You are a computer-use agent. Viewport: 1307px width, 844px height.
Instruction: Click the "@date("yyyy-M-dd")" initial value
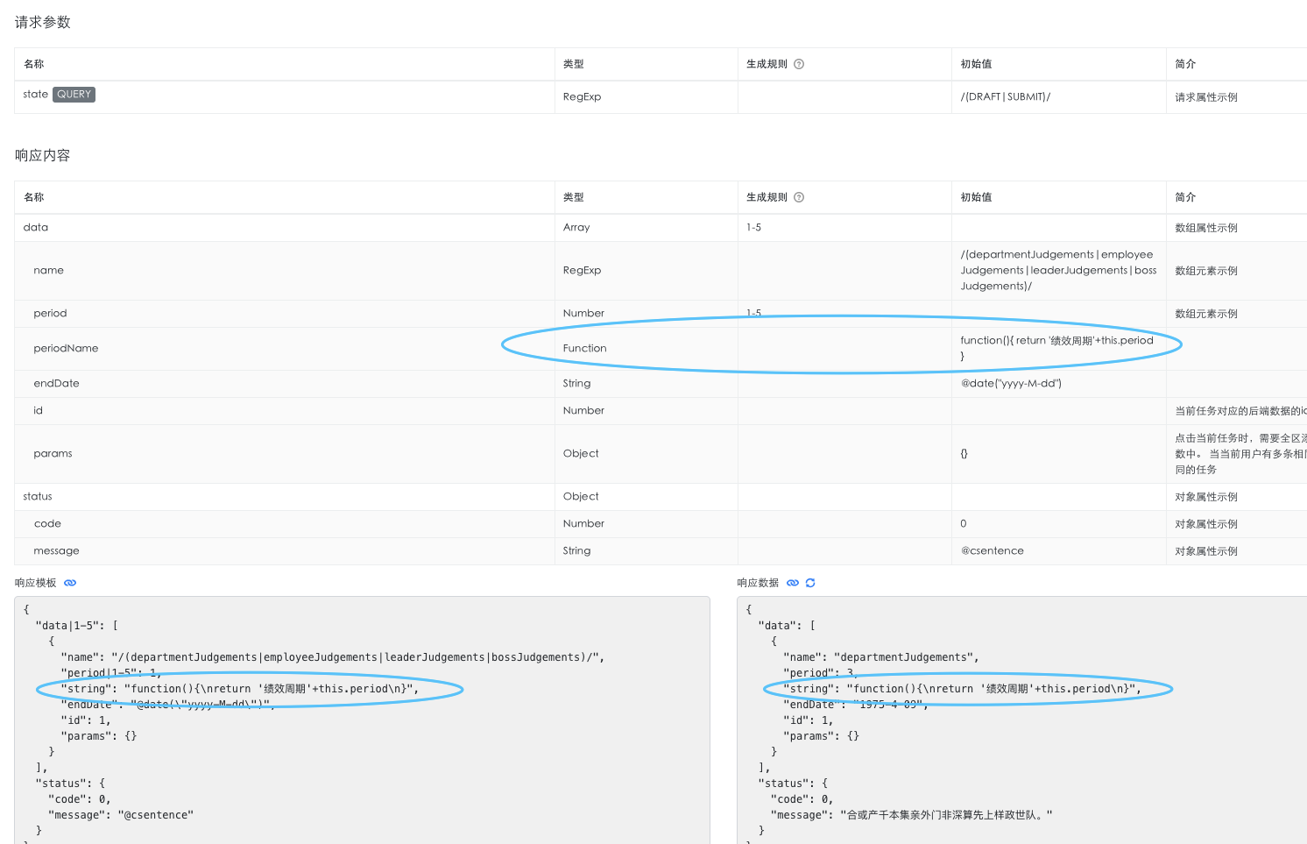point(1011,383)
